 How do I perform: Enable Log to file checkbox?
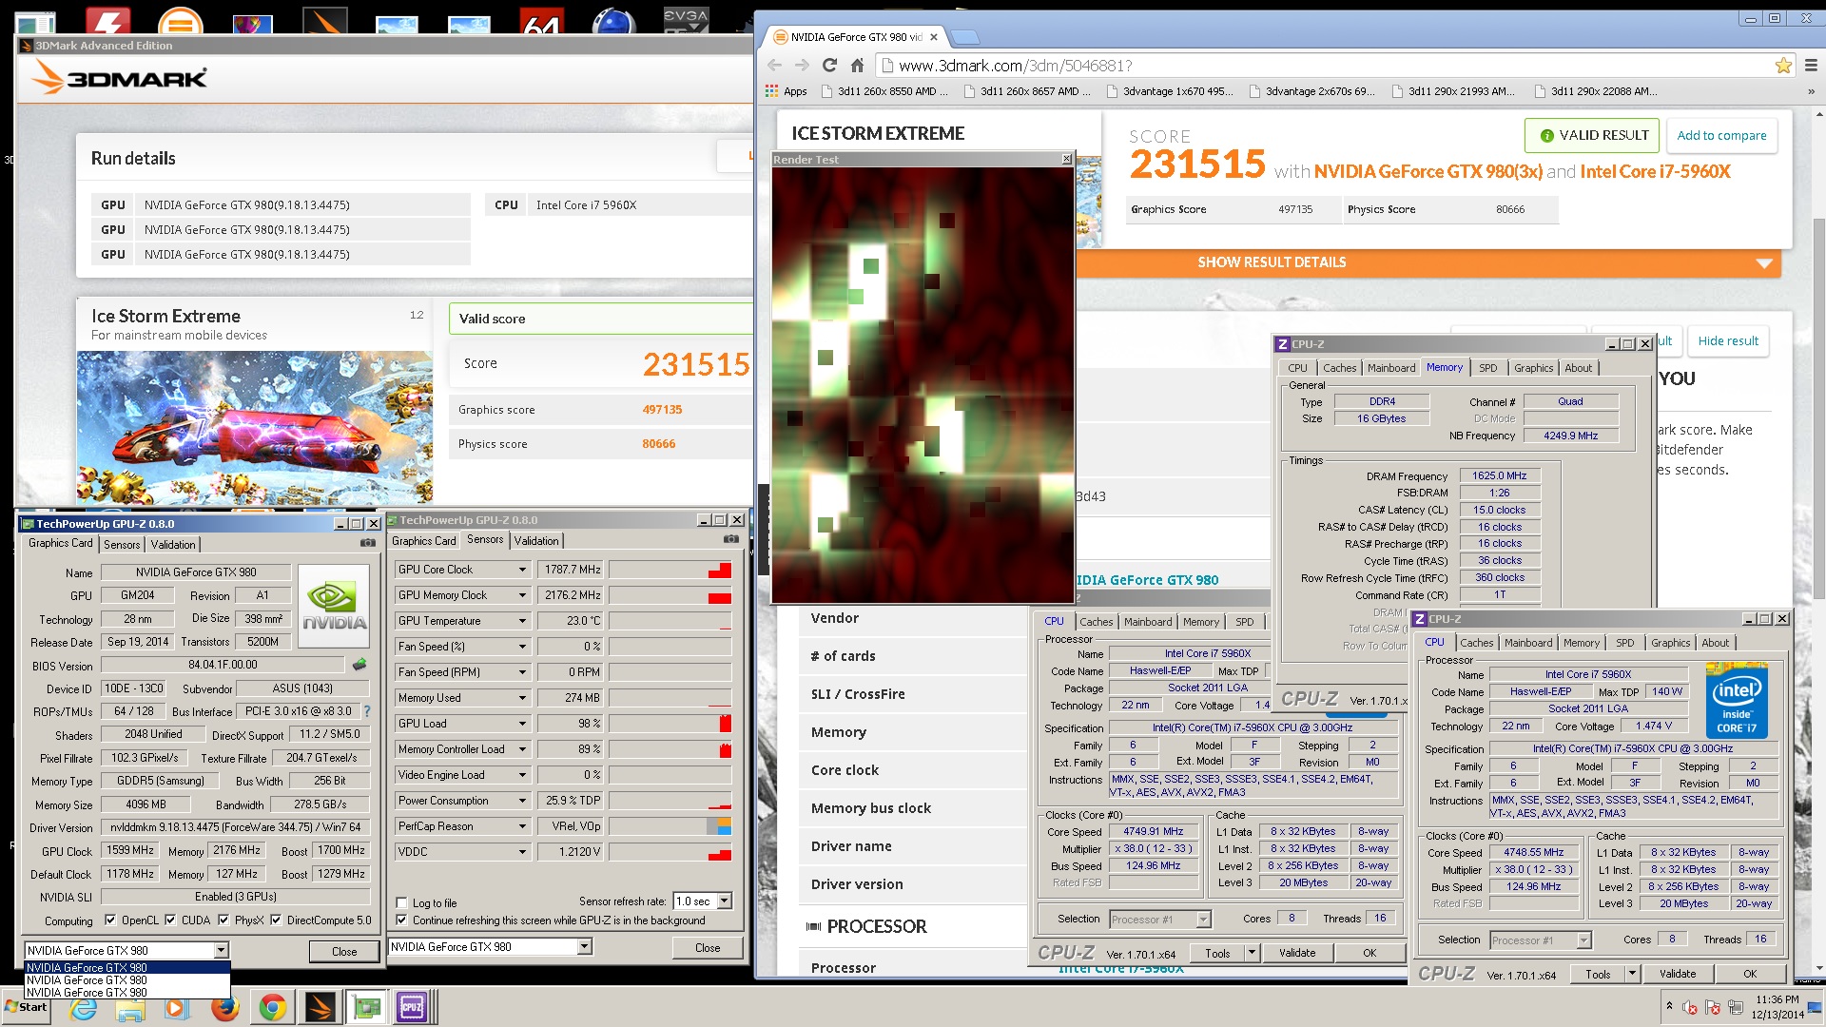(401, 902)
